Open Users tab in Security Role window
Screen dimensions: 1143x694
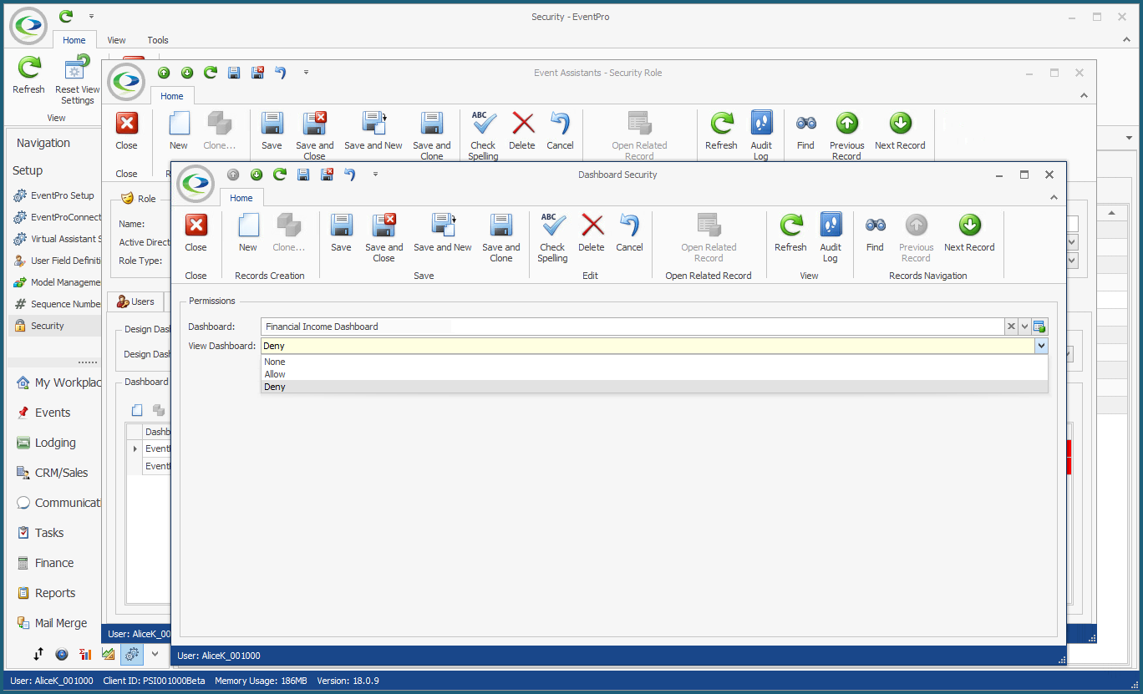pyautogui.click(x=135, y=301)
